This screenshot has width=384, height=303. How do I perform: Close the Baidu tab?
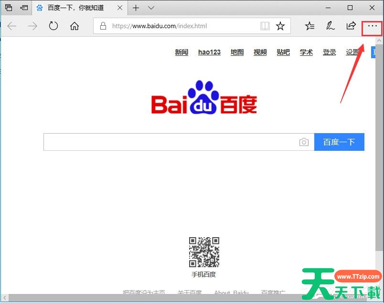[x=120, y=8]
